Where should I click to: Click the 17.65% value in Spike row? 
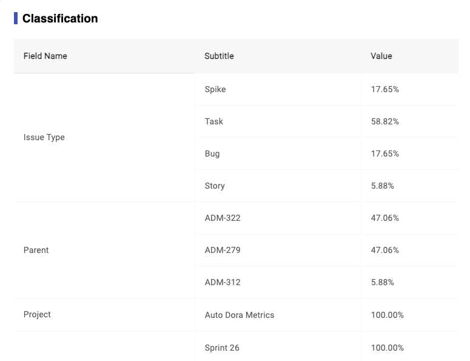[x=385, y=89]
